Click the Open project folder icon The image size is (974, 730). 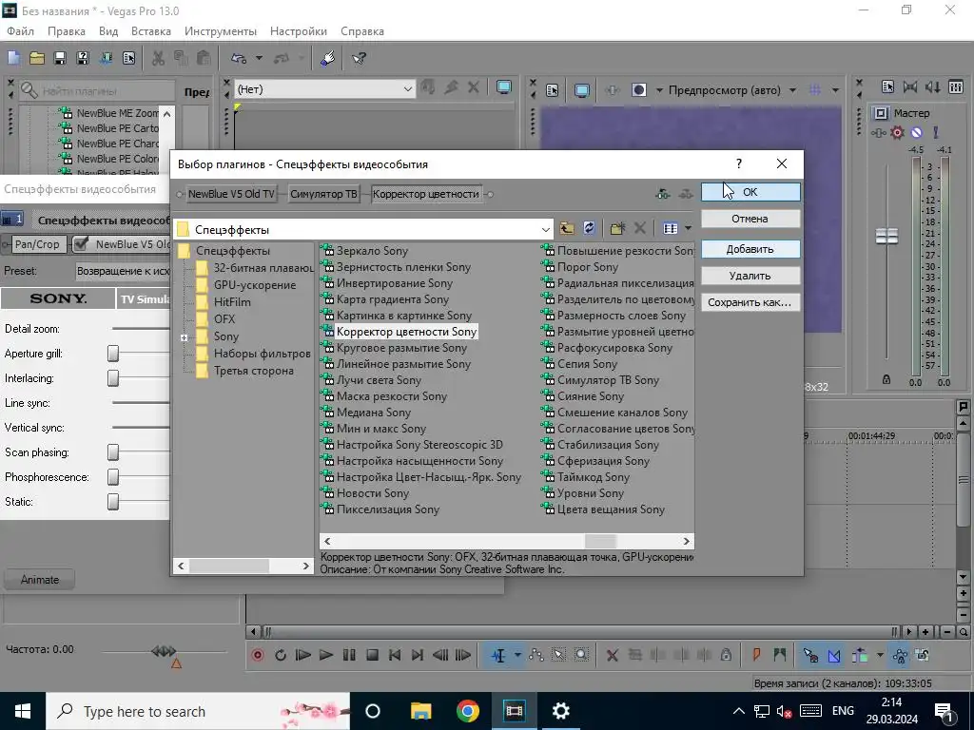click(x=37, y=58)
